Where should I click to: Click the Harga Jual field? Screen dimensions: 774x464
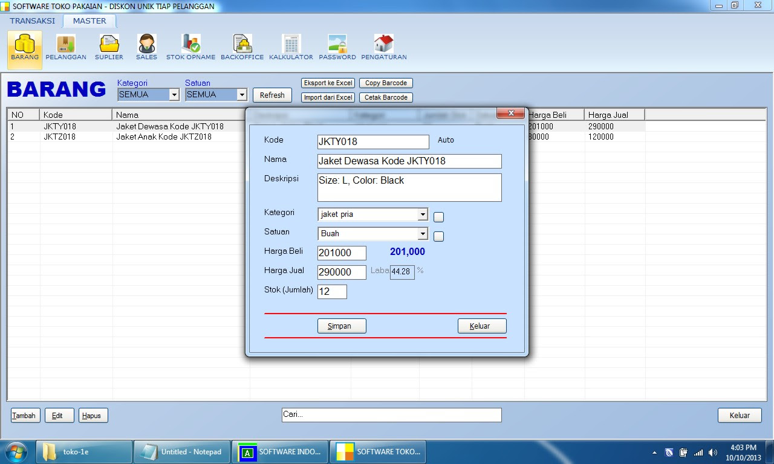(x=342, y=272)
